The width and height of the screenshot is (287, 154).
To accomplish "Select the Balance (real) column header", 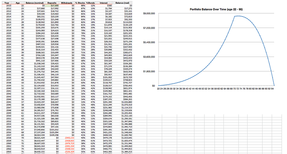I will point(122,3).
